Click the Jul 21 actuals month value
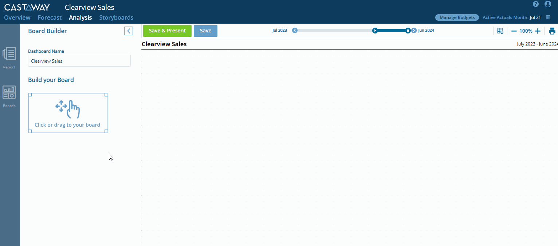The width and height of the screenshot is (558, 246). [535, 17]
